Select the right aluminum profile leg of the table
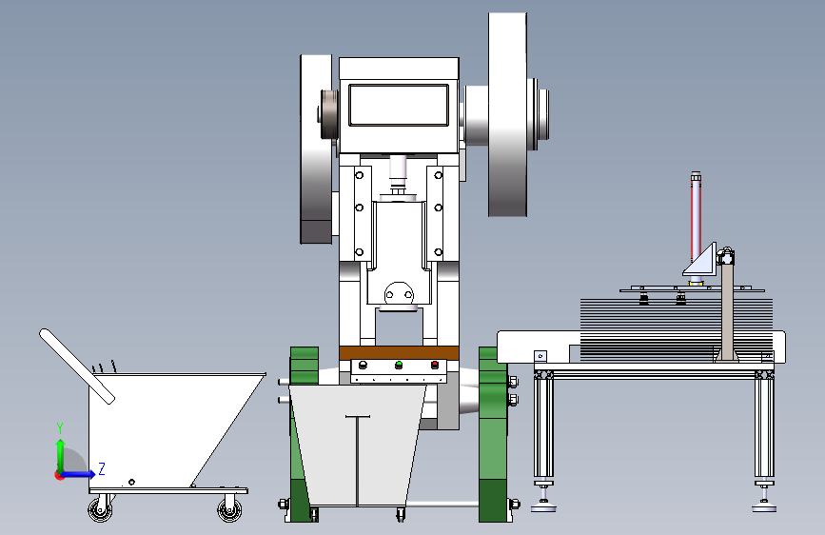The height and width of the screenshot is (535, 825). [x=764, y=426]
